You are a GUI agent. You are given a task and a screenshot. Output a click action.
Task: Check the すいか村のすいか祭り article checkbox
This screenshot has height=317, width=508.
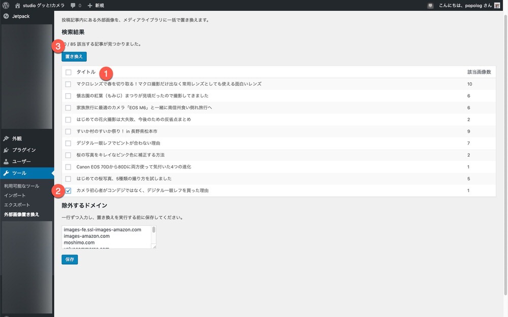point(69,131)
